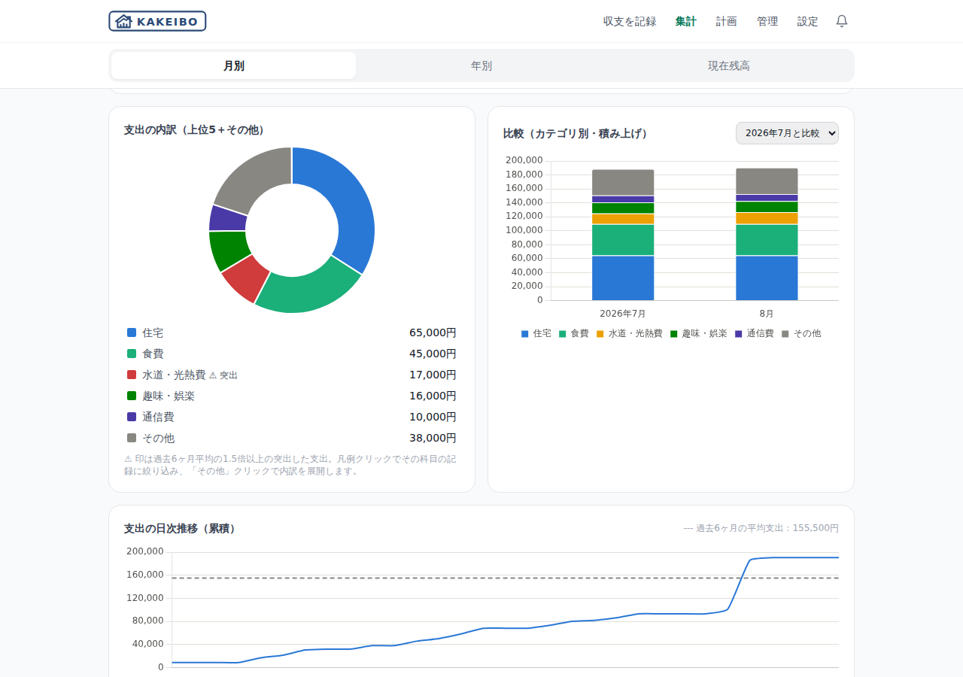Click 住宅 legend row in breakdown list
Viewport: 963px width, 677px height.
pos(292,332)
